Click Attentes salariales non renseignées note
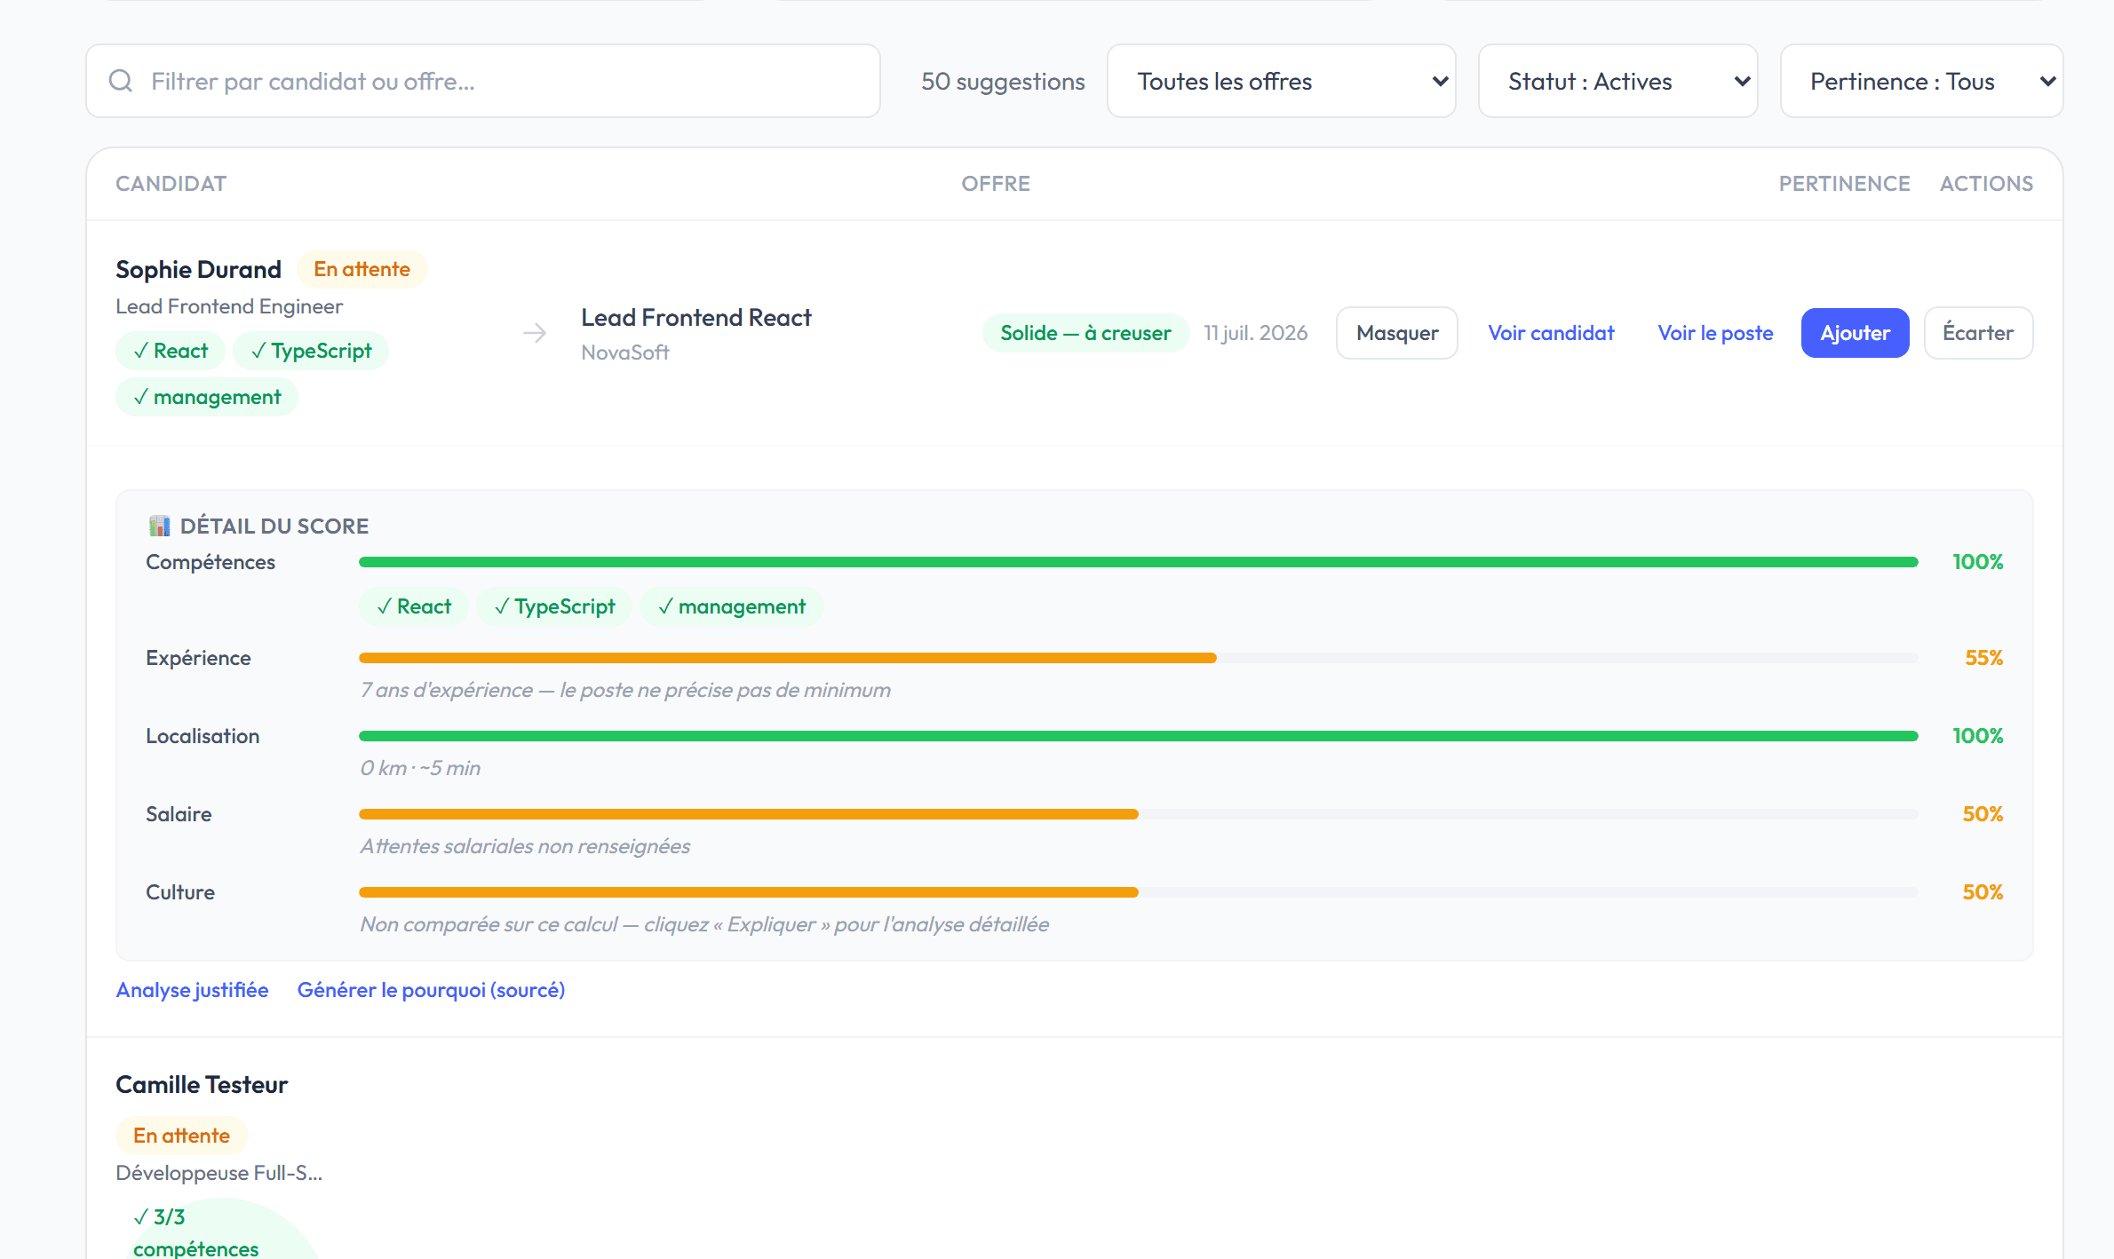 tap(525, 846)
